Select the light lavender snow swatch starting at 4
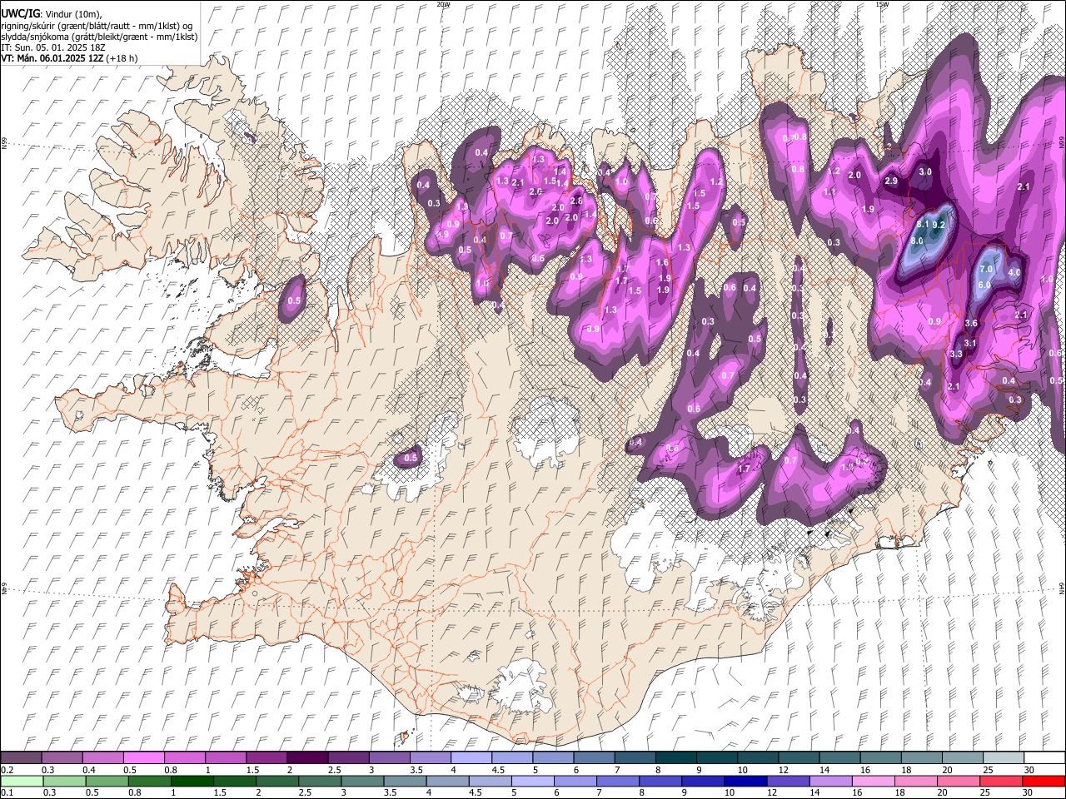The width and height of the screenshot is (1066, 799). click(471, 757)
